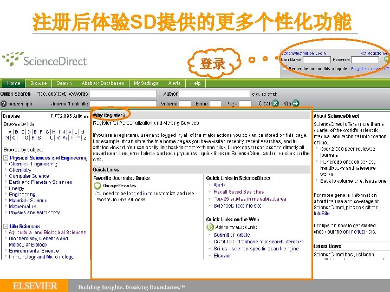Open the Help tab
This screenshot has height=292, width=390.
[x=196, y=83]
